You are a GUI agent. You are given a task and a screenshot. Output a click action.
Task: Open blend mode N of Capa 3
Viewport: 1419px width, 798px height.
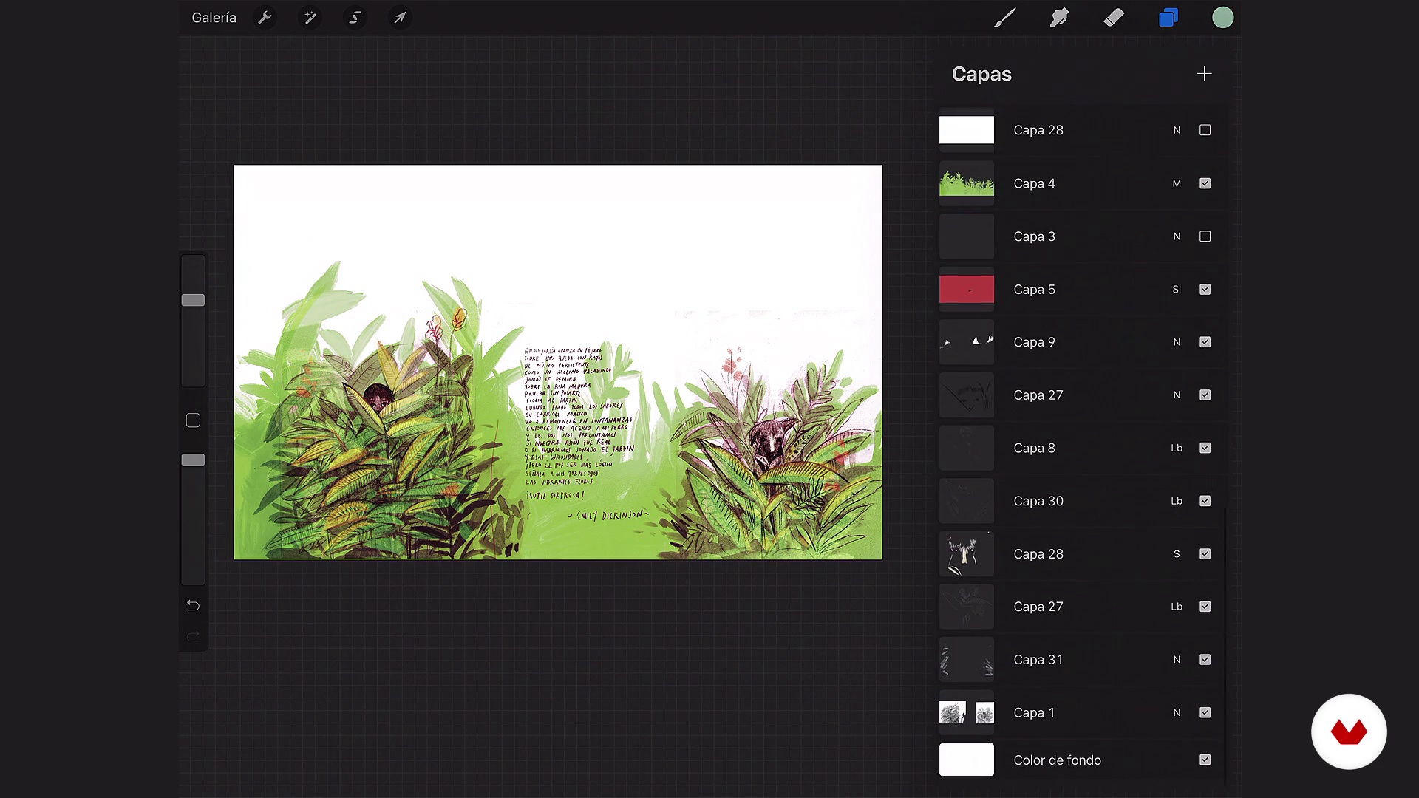[1177, 236]
